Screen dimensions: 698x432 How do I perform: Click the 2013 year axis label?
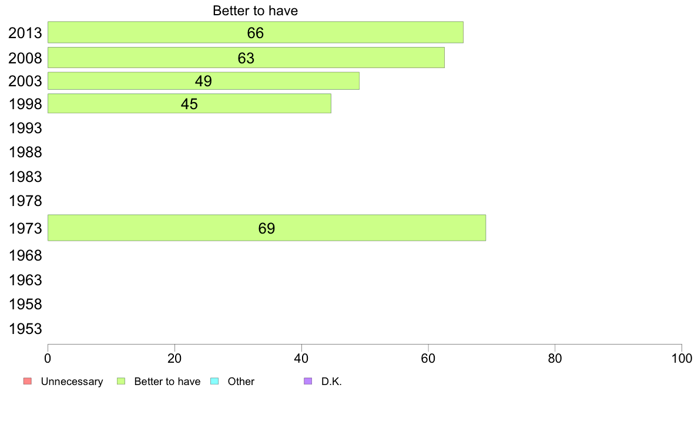tap(25, 33)
